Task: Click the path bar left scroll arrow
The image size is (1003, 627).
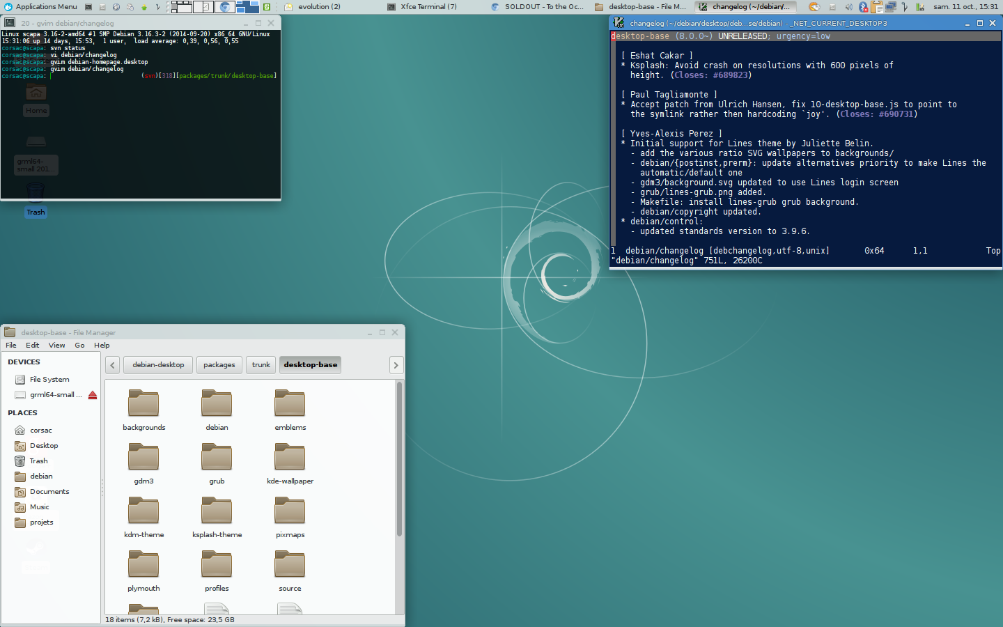Action: pos(113,365)
